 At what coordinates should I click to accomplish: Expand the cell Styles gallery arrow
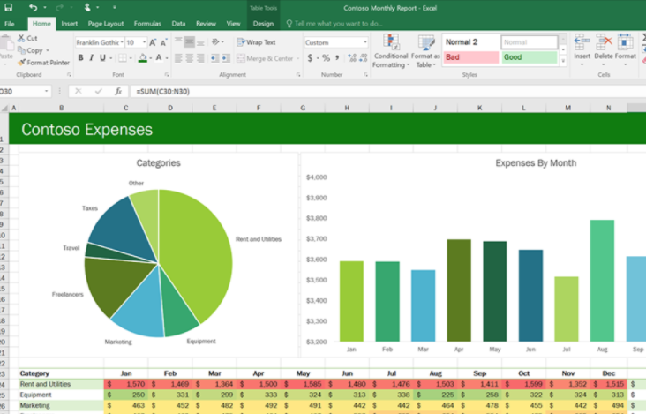click(x=563, y=61)
